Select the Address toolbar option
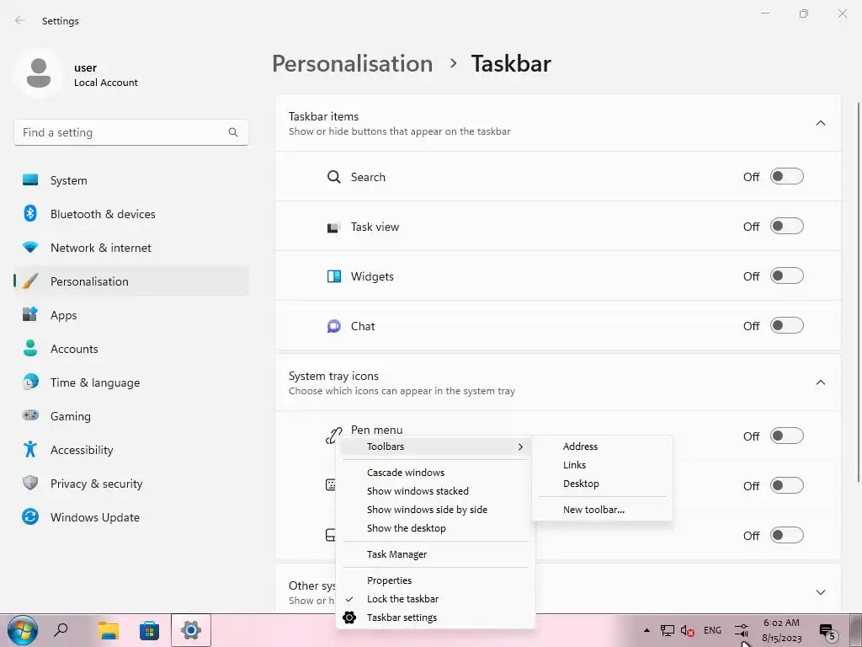Screen dimensions: 862x647 [x=602, y=446]
